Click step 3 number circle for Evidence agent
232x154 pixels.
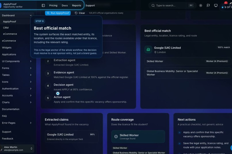point(48,73)
